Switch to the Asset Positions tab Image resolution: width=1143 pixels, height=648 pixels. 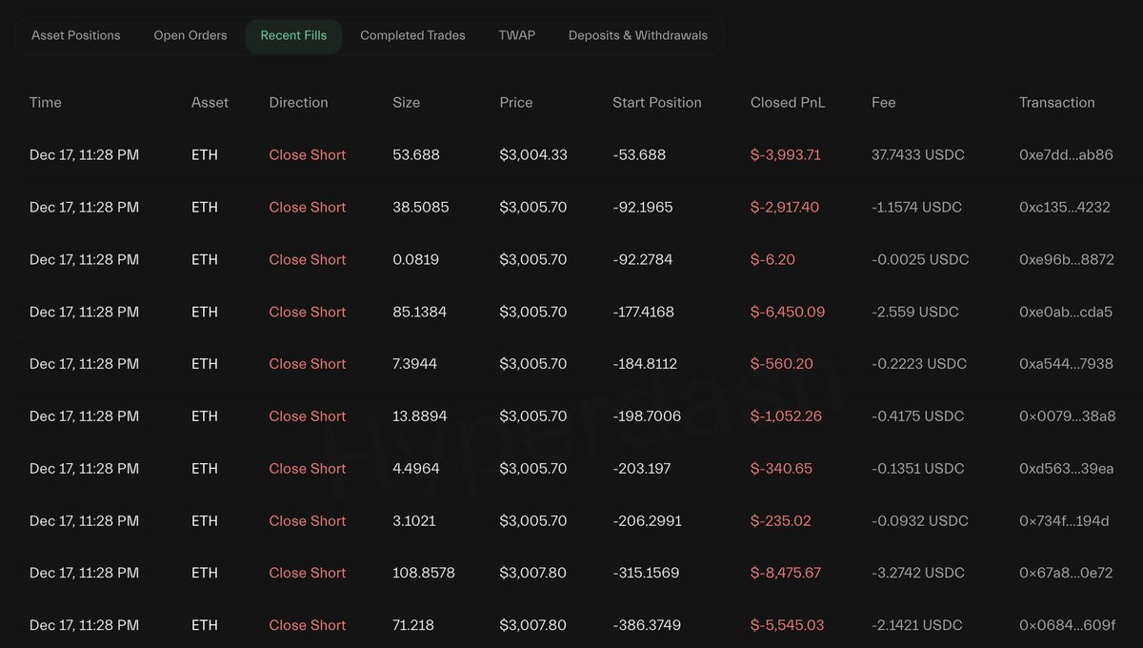pos(75,35)
